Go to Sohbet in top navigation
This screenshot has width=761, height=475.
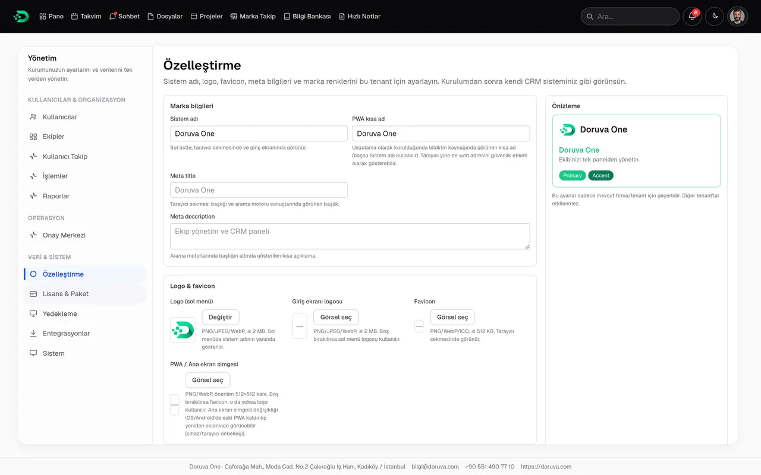(124, 17)
